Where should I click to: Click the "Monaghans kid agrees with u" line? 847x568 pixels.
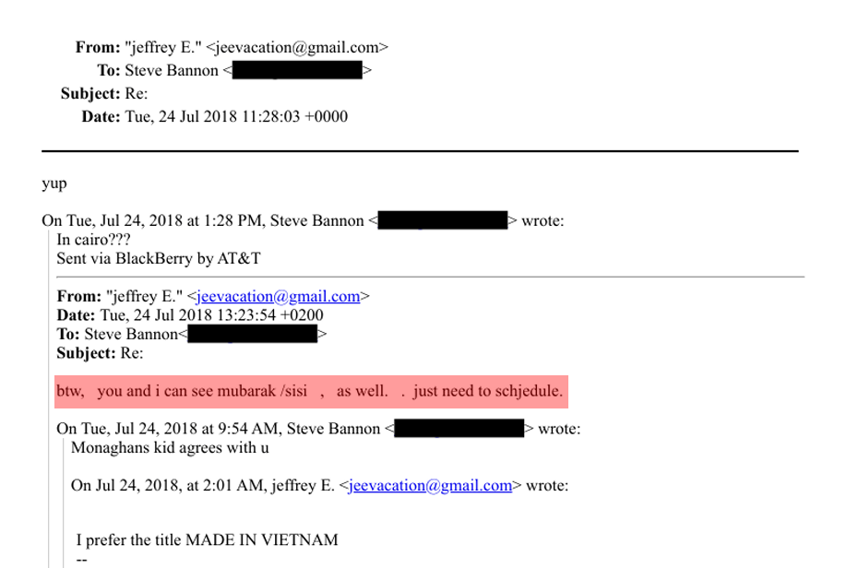pos(171,448)
